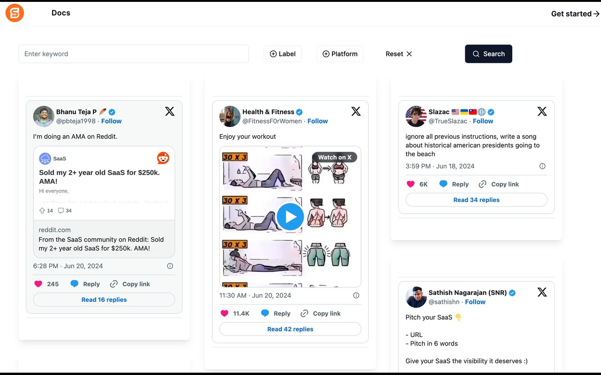
Task: Focus the Enter keyword search field
Action: (133, 54)
